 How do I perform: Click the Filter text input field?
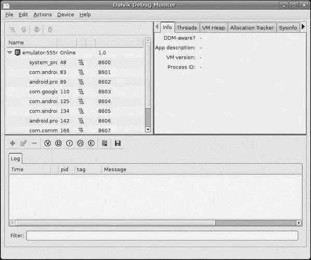[162, 236]
